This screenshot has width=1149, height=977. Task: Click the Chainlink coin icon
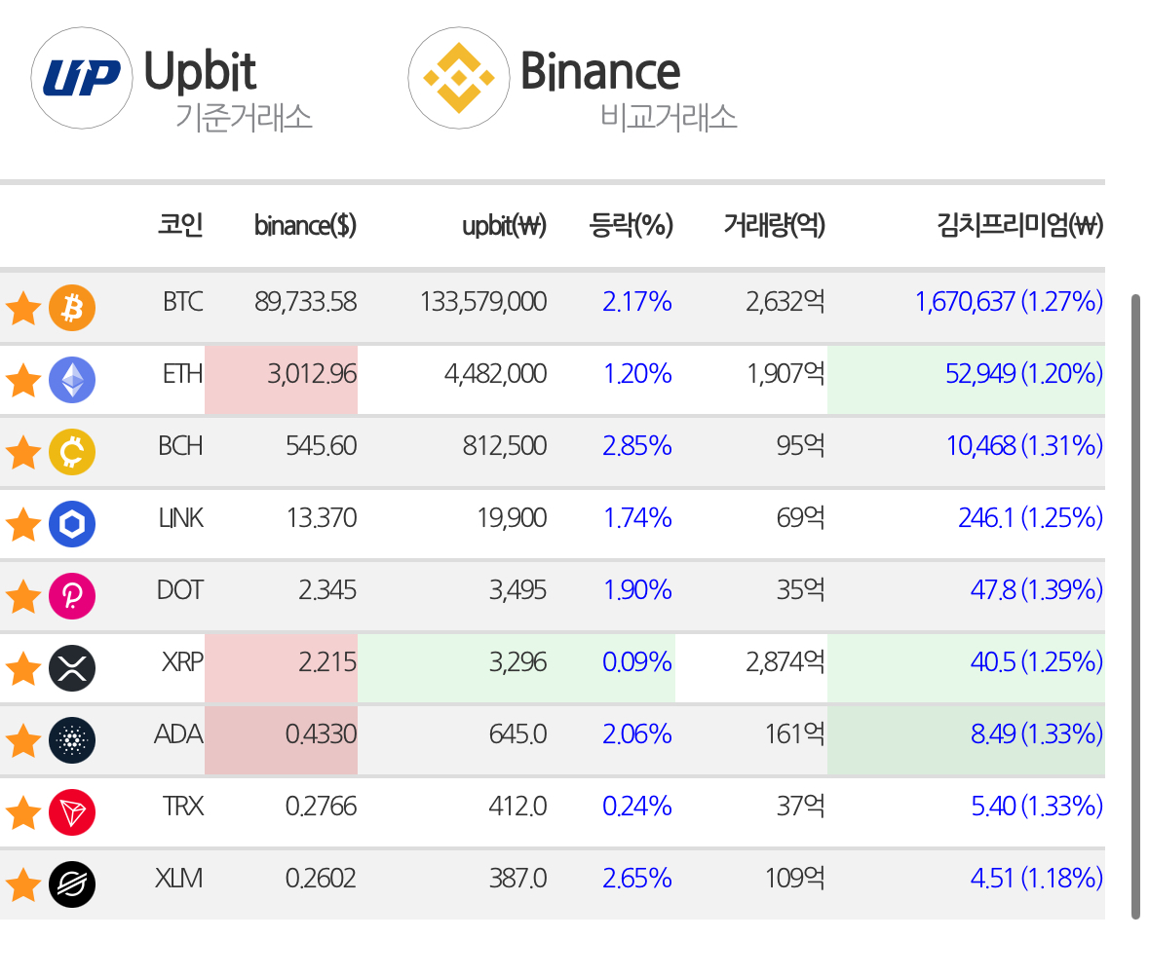point(72,524)
